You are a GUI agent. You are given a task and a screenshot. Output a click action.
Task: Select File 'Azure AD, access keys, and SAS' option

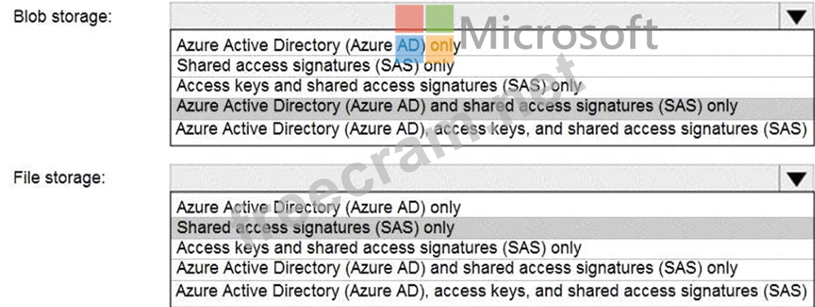click(491, 290)
